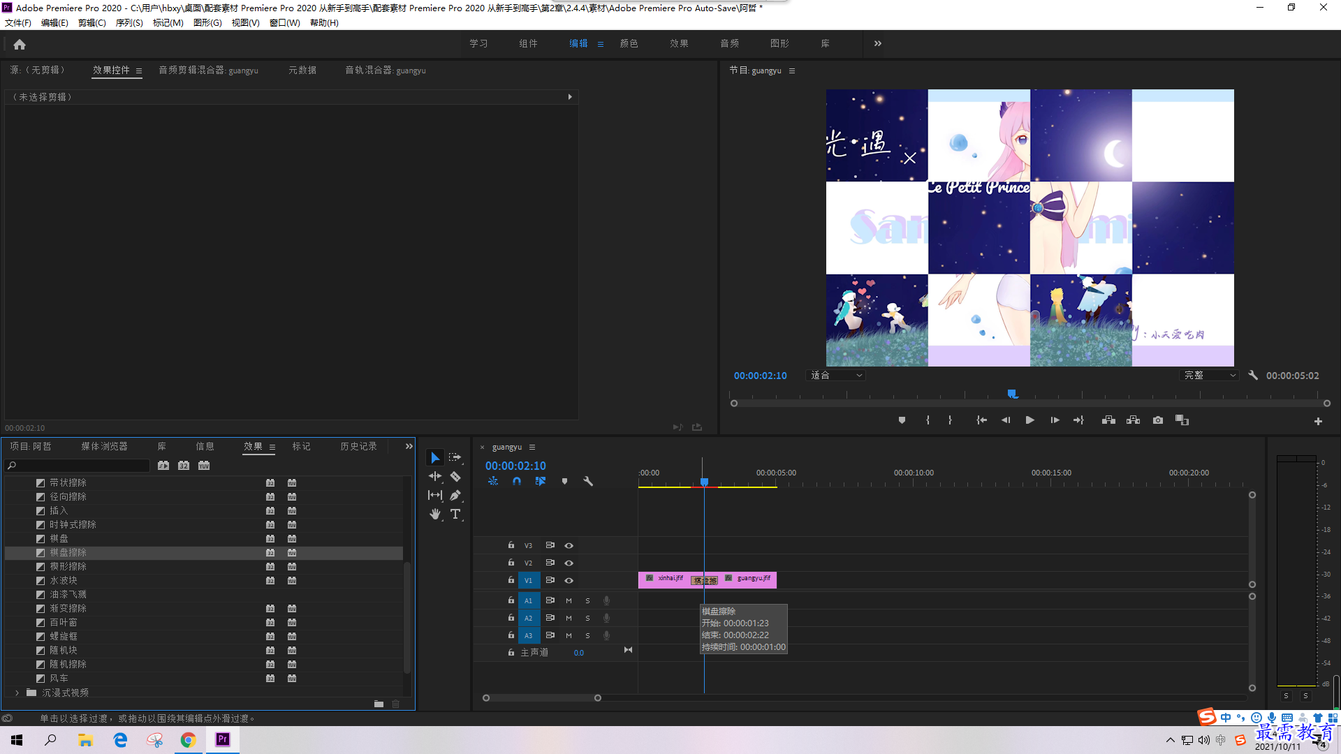The image size is (1341, 754).
Task: Open comparison view button
Action: point(1182,420)
